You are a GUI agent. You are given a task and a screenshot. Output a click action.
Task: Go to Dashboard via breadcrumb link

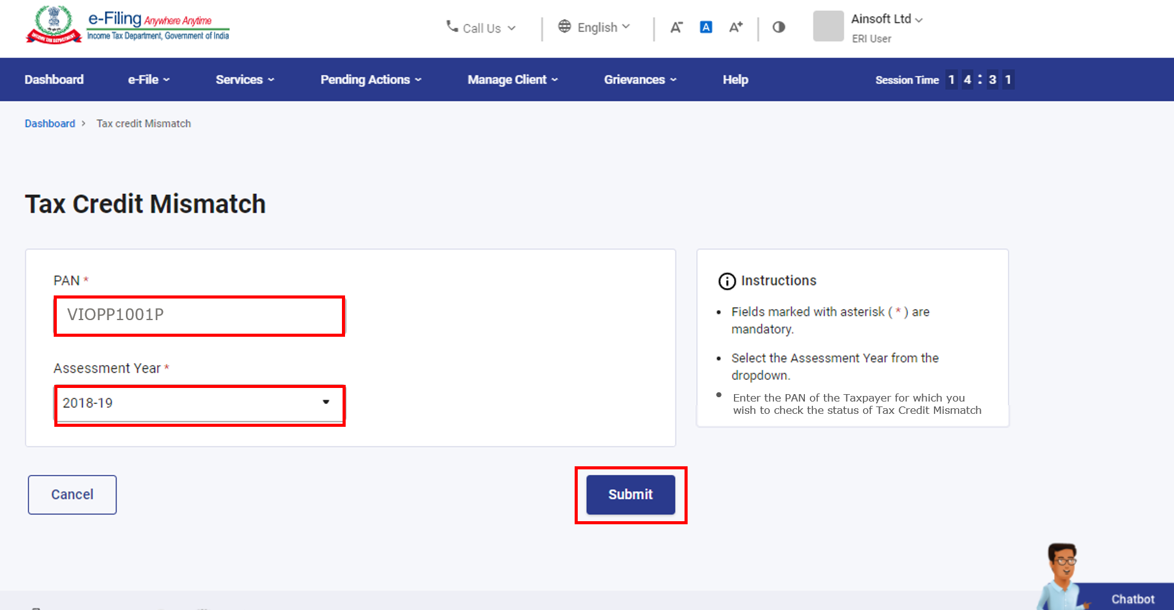[x=49, y=123]
